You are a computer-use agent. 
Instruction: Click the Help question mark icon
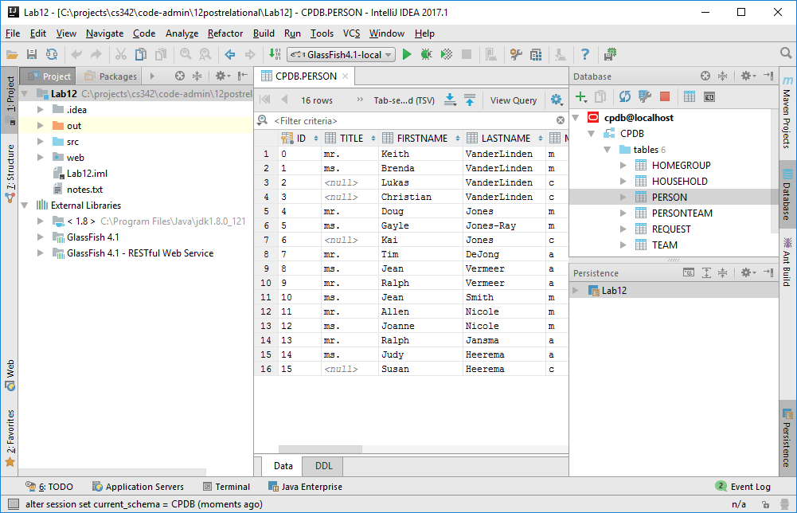tap(585, 54)
